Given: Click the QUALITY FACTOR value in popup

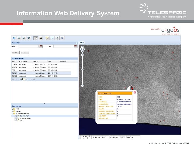Looking at the screenshot, I should click(119, 106).
